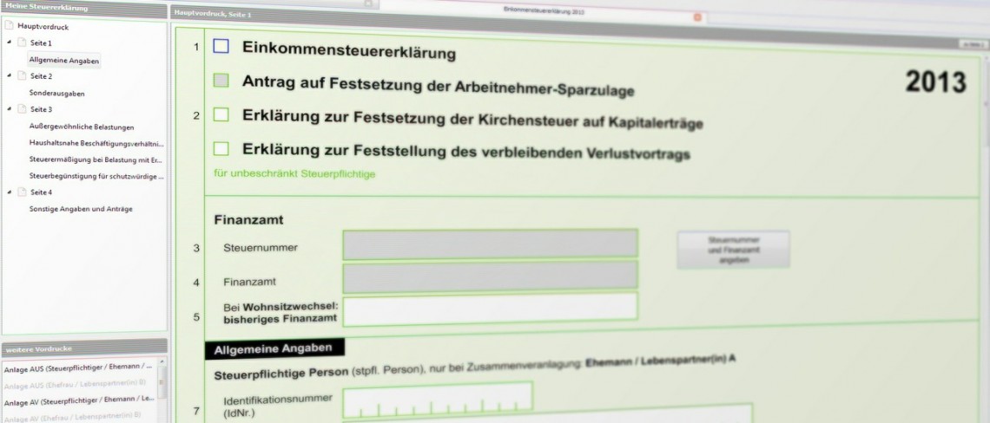Click the page icon beside Seite 2
This screenshot has width=990, height=423.
[x=22, y=76]
